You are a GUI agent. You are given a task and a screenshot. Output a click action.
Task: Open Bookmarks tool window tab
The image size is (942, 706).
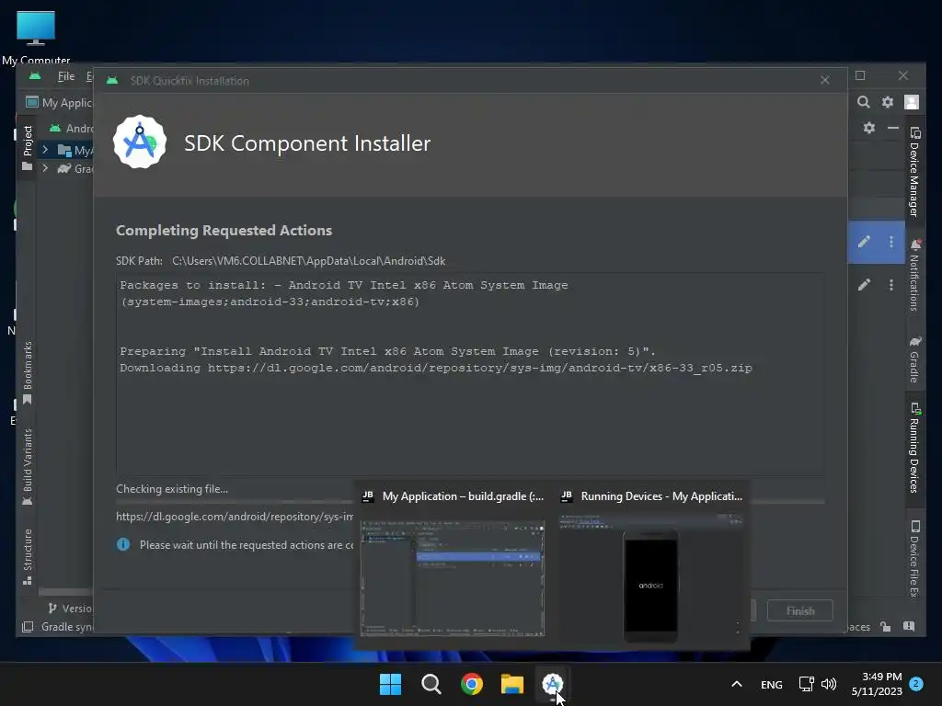coord(27,373)
